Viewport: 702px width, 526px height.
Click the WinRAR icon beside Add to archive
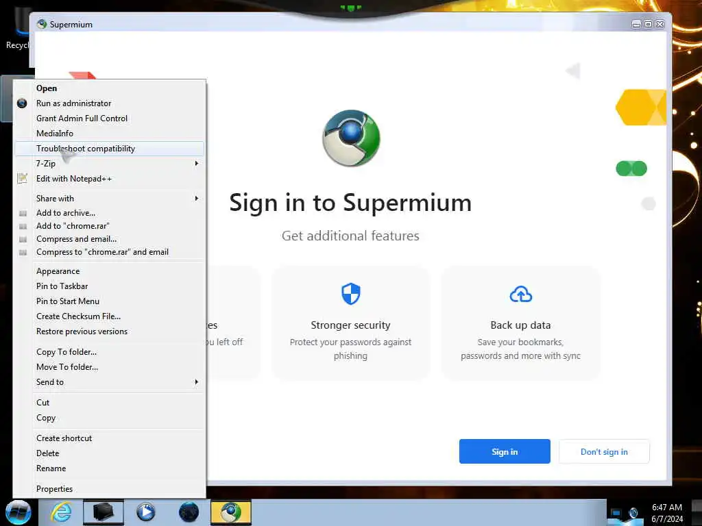tap(23, 214)
